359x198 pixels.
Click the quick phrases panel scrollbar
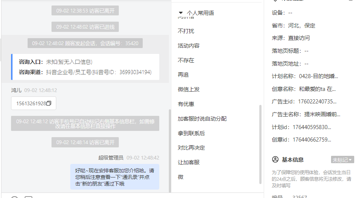[x=260, y=144]
